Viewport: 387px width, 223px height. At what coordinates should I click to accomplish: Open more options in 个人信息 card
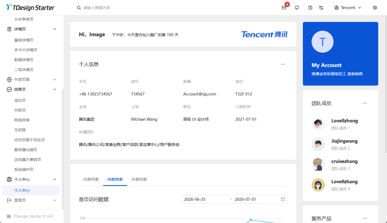[283, 64]
